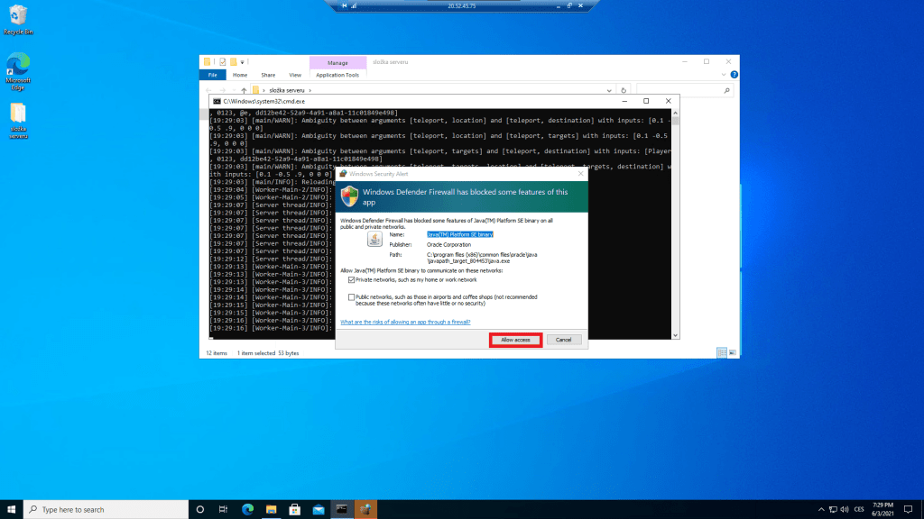Click the Up arrow in File Explorer
The image size is (924, 519).
(x=244, y=91)
